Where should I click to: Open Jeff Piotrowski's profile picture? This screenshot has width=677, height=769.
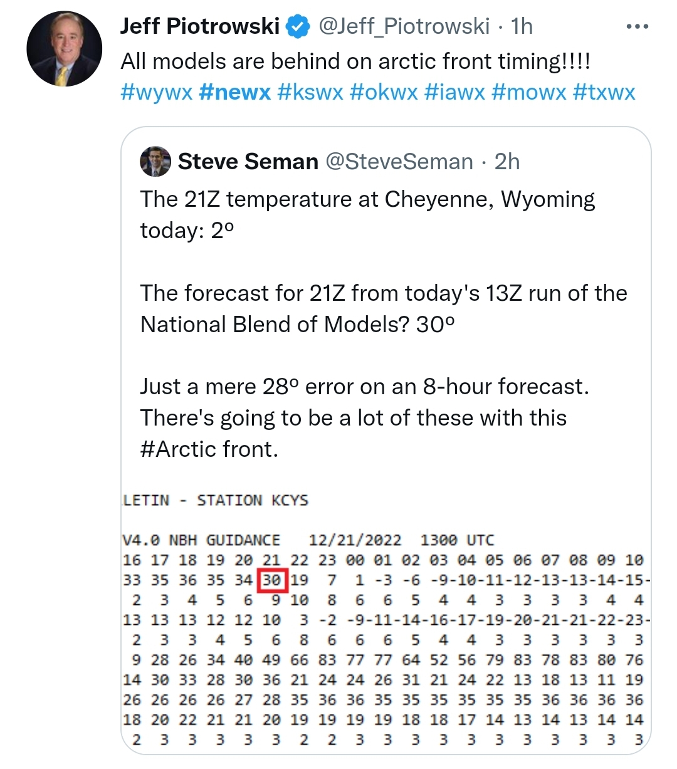click(64, 49)
